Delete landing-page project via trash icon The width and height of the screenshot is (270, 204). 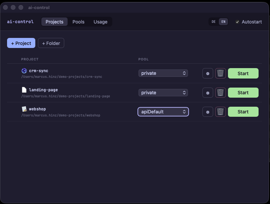[221, 93]
